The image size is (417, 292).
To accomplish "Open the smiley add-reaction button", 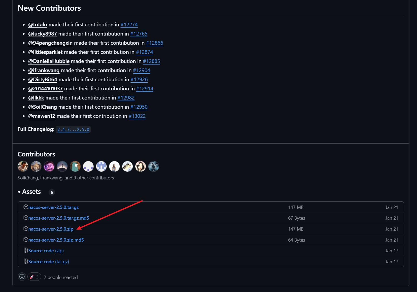I will (x=22, y=277).
